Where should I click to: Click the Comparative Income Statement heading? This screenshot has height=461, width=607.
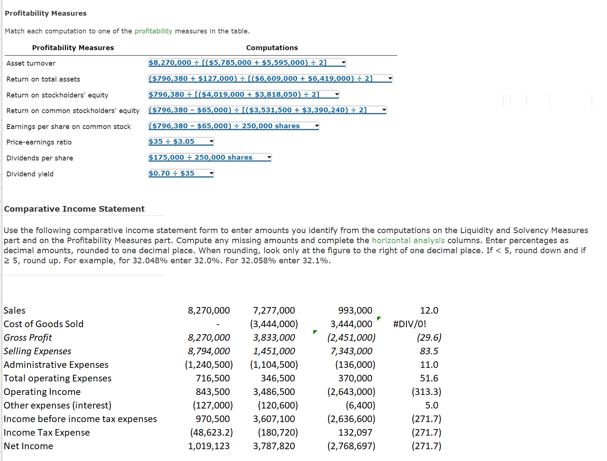tap(74, 209)
